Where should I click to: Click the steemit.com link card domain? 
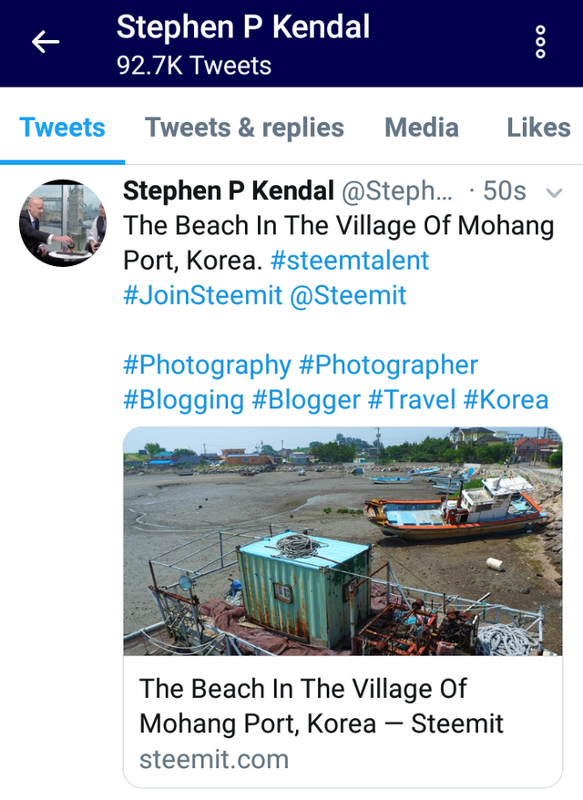(x=213, y=759)
